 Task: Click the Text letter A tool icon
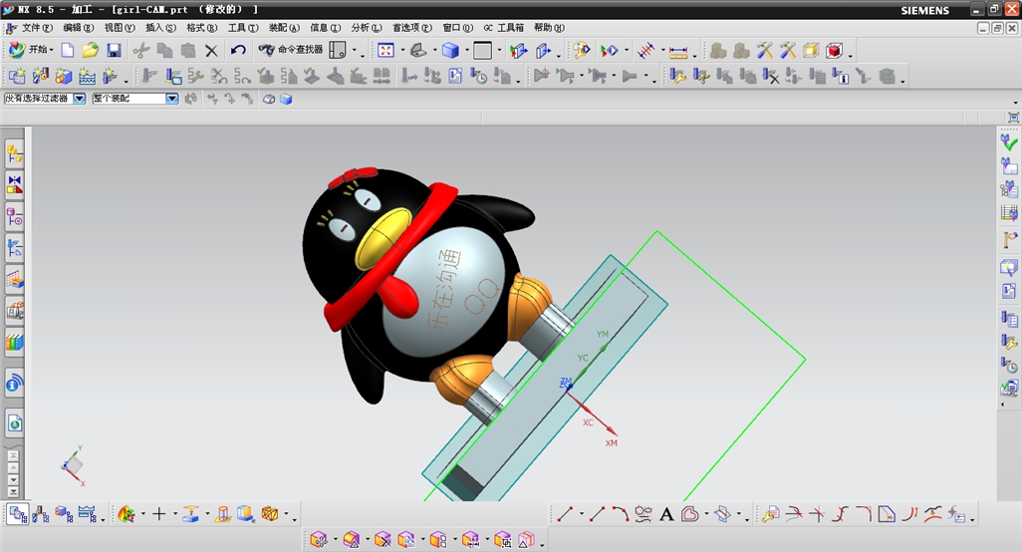666,515
